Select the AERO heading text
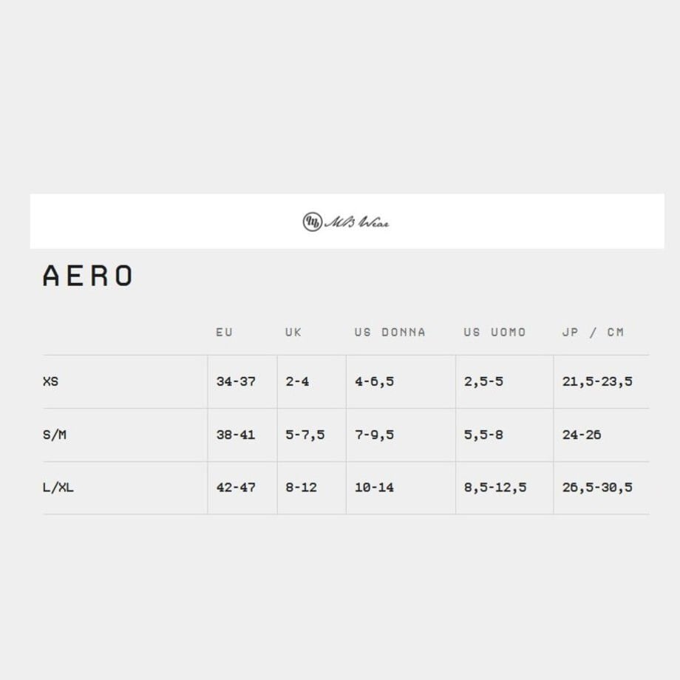Screen dimensions: 680x680 pos(88,276)
